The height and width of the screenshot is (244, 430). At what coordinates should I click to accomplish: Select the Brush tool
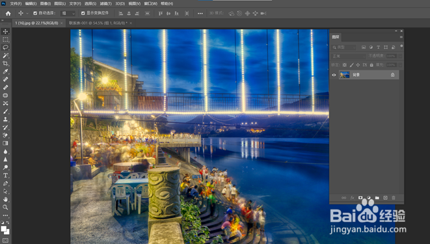(5, 111)
